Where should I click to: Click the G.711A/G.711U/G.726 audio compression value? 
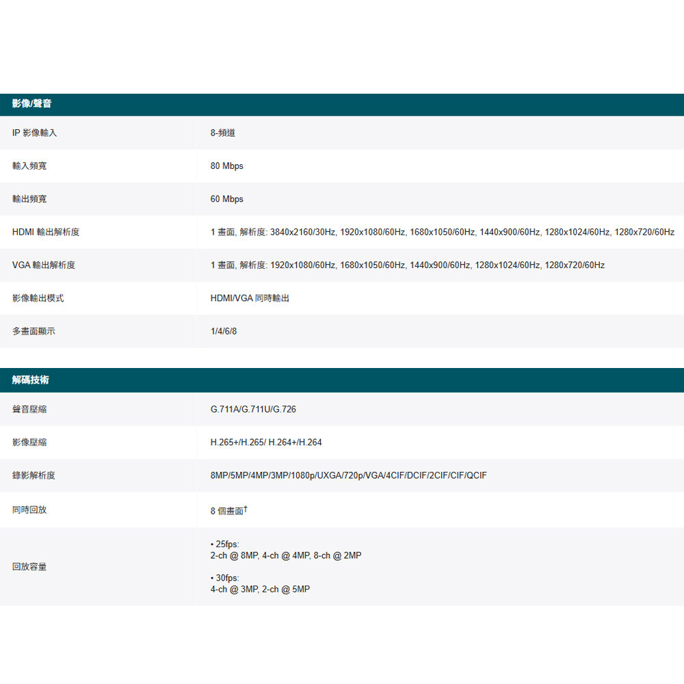253,409
